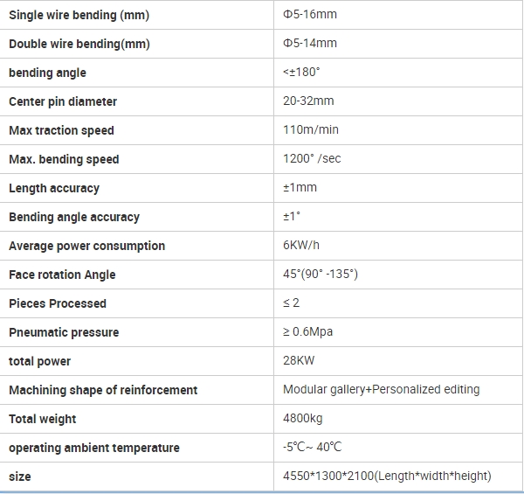Click the 28KW total power value
Image resolution: width=524 pixels, height=494 pixels.
(299, 361)
